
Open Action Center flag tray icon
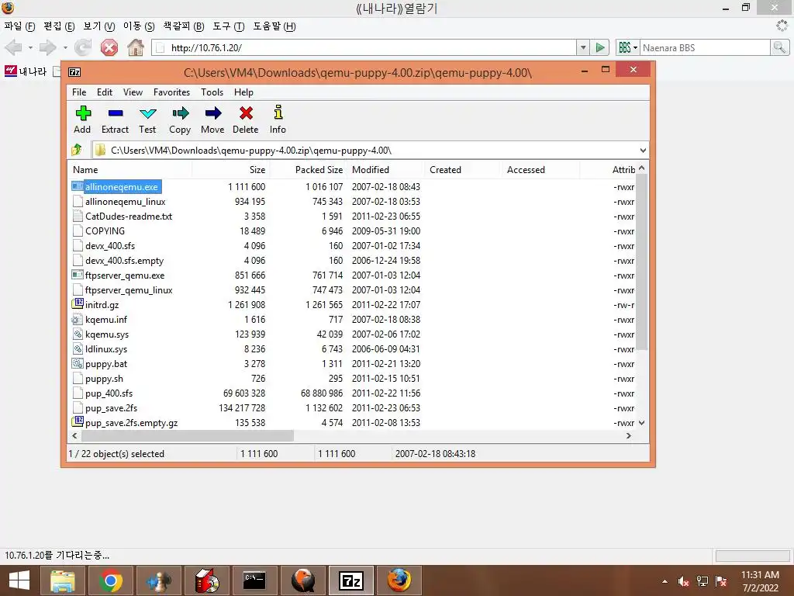[721, 581]
